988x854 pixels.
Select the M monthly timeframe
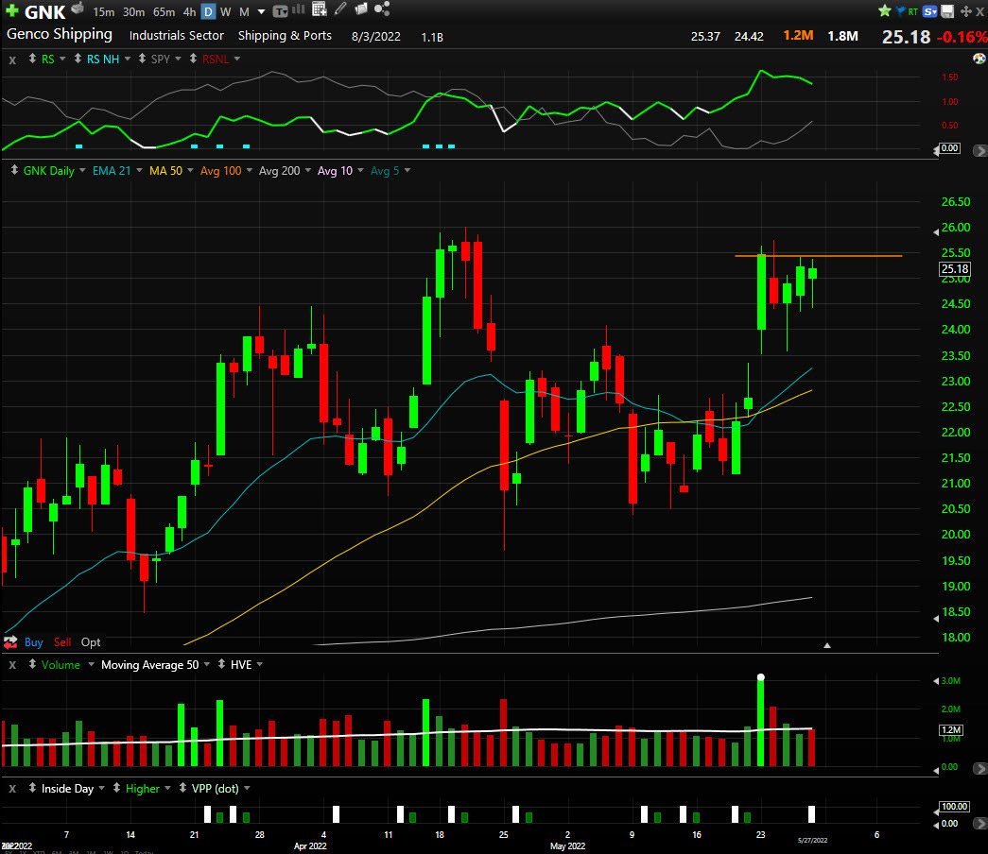click(245, 12)
